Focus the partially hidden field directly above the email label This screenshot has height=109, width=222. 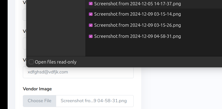[24, 43]
